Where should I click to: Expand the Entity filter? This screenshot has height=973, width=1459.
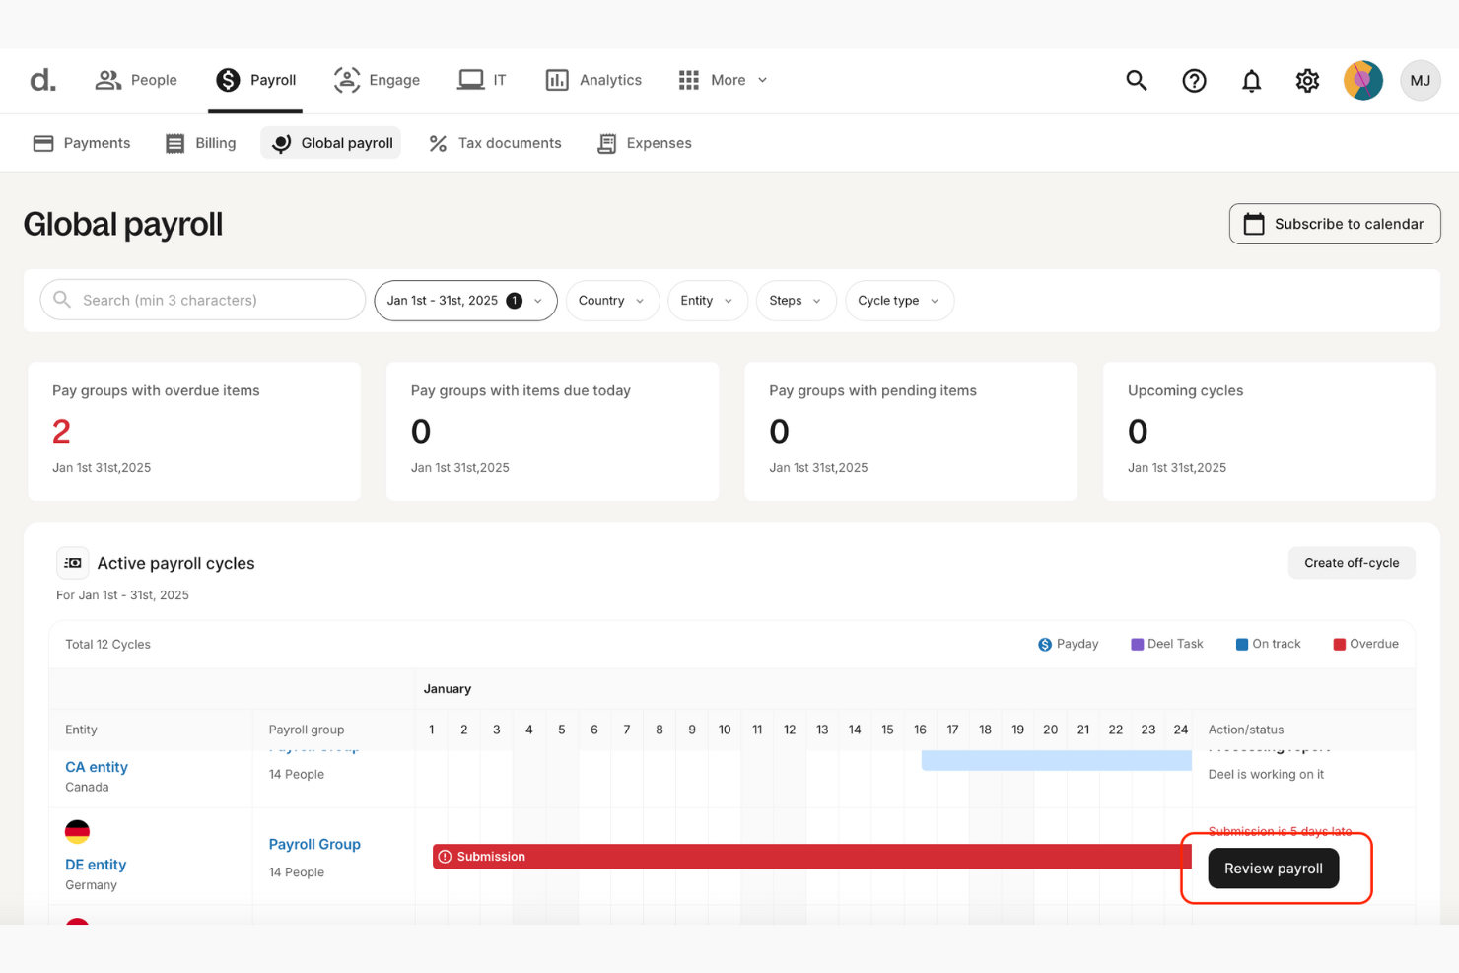[708, 301]
